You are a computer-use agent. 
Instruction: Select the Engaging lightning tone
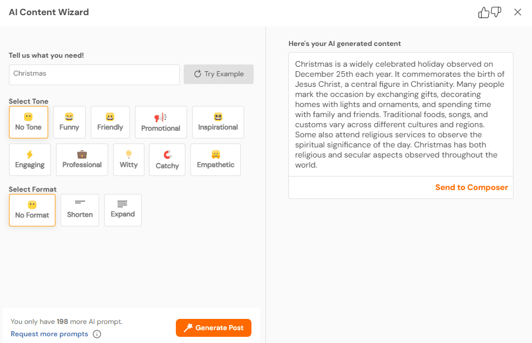pos(30,159)
